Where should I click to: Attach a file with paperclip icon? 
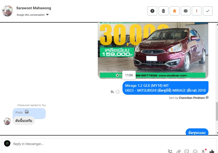tap(178, 151)
